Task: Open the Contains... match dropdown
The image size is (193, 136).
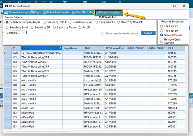Action: pyautogui.click(x=15, y=33)
